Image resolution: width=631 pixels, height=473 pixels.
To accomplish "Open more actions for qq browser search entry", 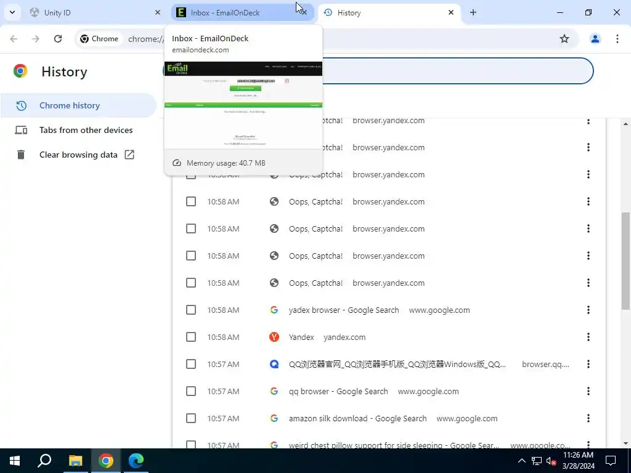I will pyautogui.click(x=588, y=391).
